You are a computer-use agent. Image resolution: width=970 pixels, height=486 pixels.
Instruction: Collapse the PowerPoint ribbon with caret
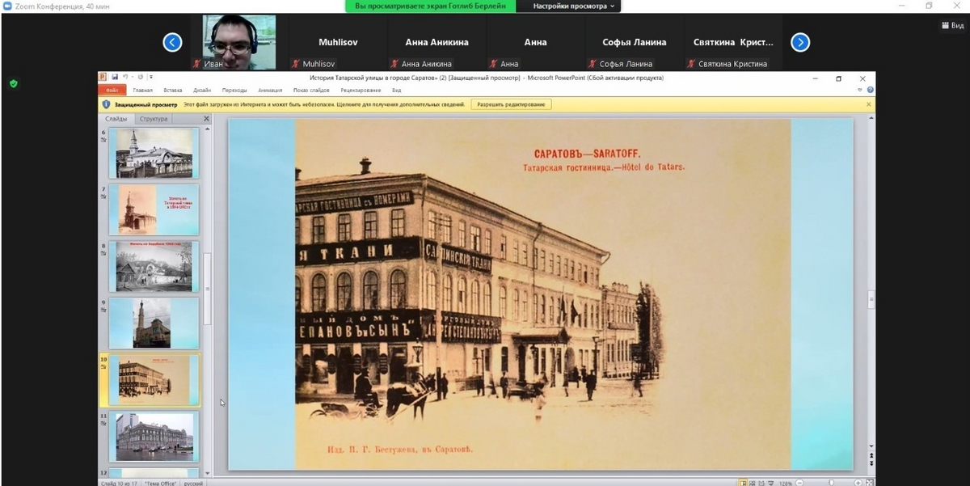860,91
